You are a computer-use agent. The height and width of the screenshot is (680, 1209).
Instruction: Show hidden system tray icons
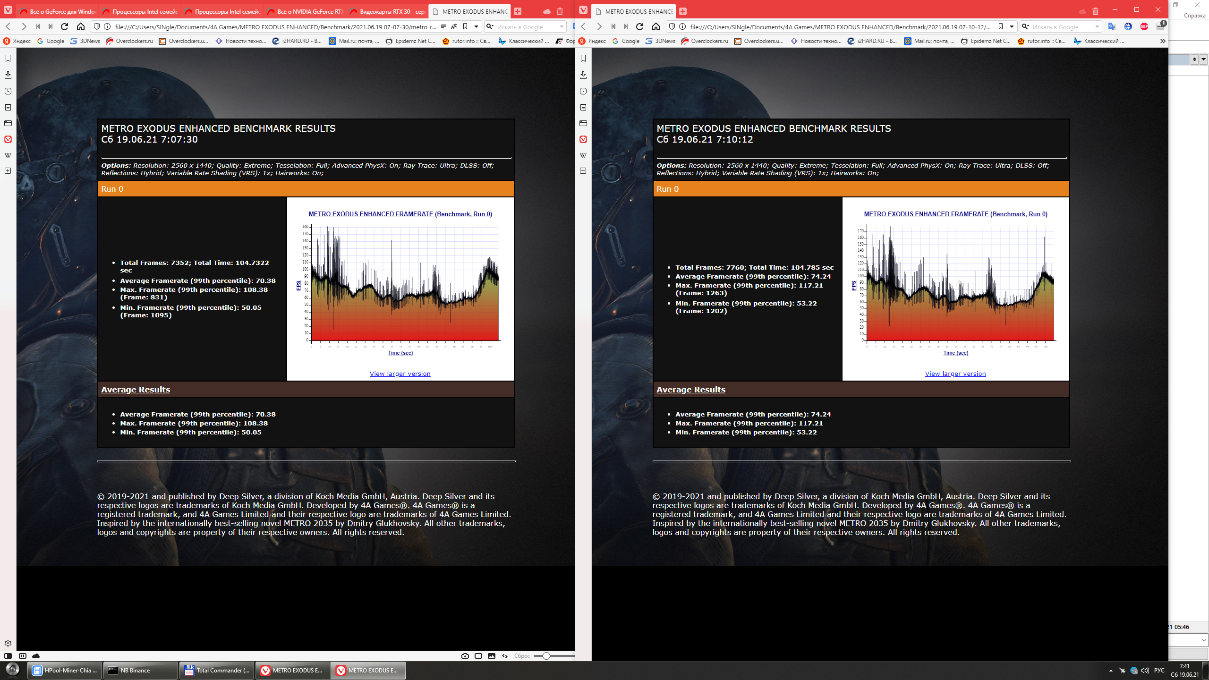click(1111, 671)
